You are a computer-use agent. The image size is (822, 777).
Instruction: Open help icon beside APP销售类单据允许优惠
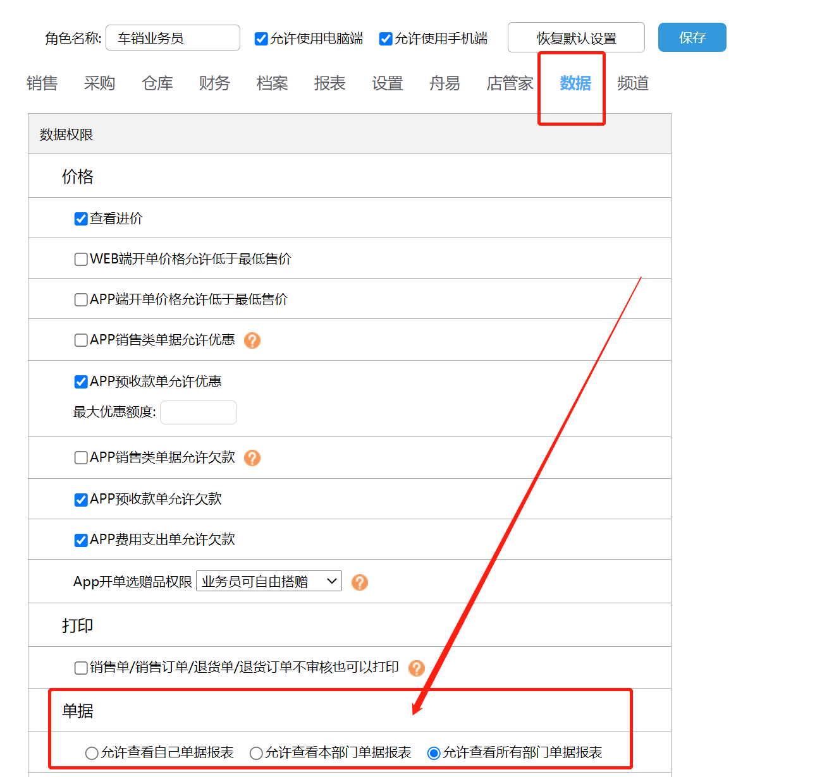[252, 340]
